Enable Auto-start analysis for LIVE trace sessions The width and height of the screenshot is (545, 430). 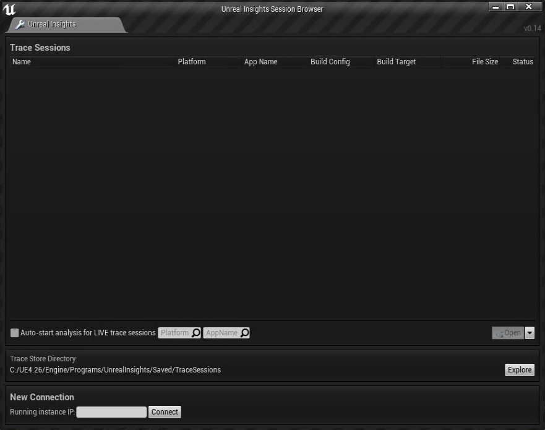[x=15, y=333]
